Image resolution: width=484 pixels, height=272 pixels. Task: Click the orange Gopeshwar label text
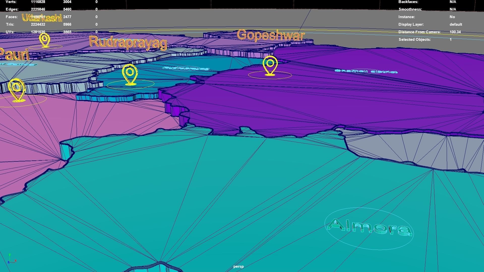271,35
